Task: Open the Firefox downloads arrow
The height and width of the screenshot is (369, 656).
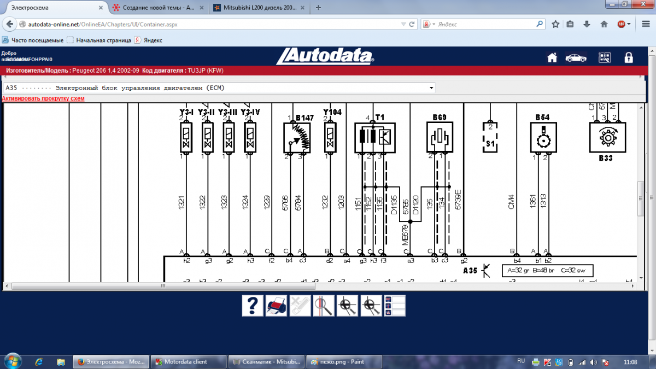Action: pyautogui.click(x=587, y=24)
